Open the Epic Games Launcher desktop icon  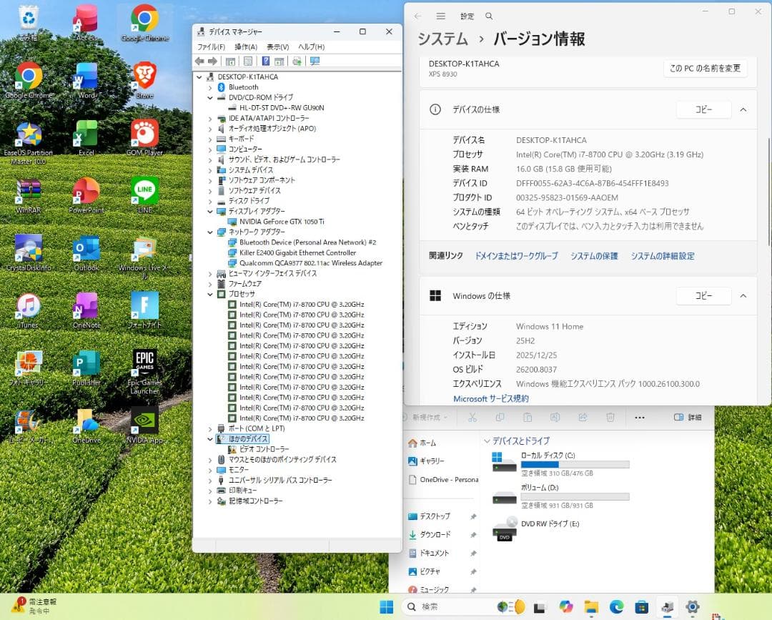point(144,372)
